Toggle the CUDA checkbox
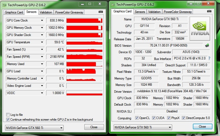The height and width of the screenshot is (136, 220). tap(154, 118)
